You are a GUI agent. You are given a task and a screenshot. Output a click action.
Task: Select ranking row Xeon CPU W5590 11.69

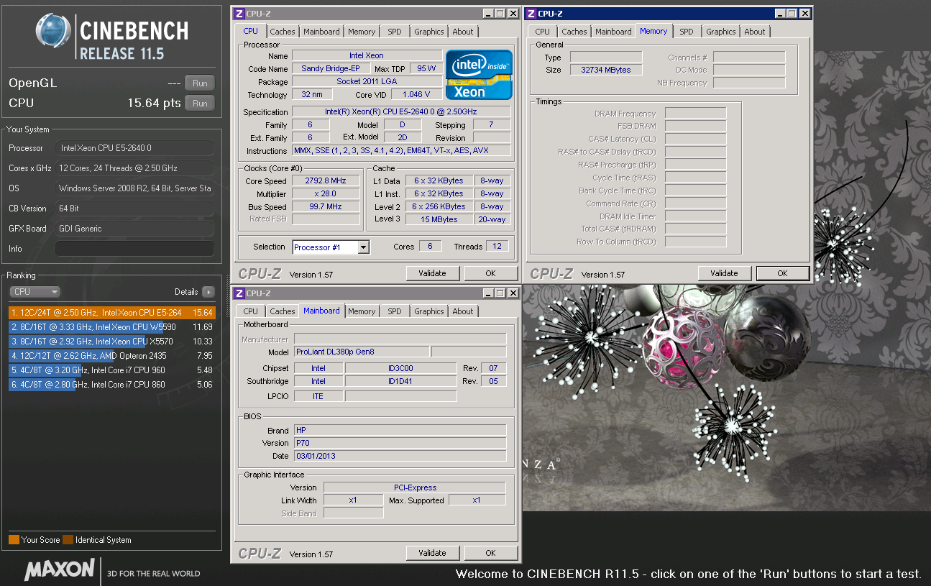[112, 327]
